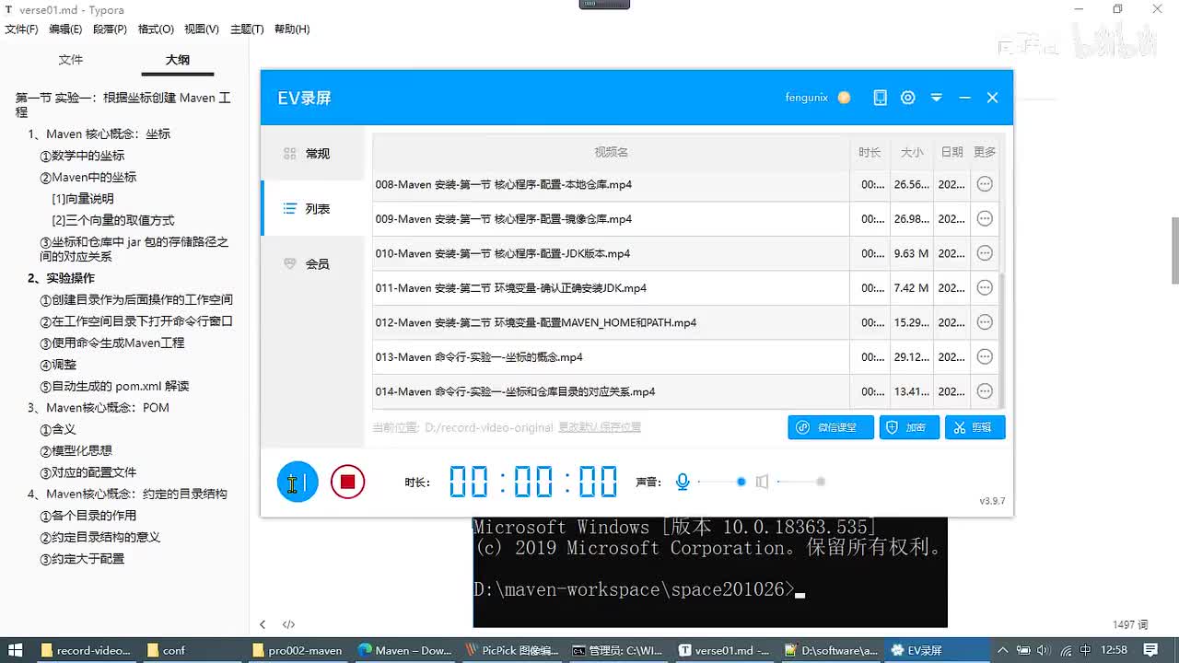Click the 更改默认保存位置 link

point(600,427)
